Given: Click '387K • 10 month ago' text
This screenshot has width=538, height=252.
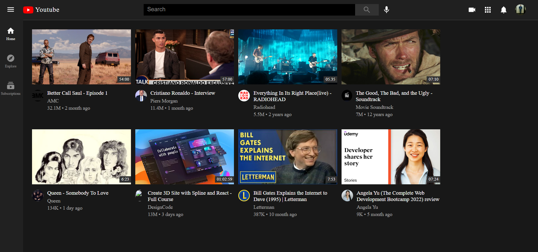Looking at the screenshot, I should (x=275, y=214).
